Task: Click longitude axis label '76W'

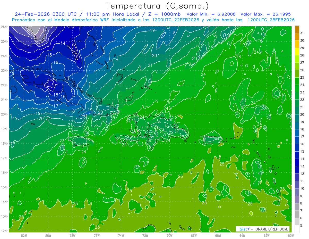Action: tap(97, 235)
